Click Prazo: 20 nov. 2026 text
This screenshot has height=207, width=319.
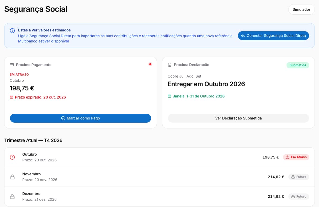(40, 180)
